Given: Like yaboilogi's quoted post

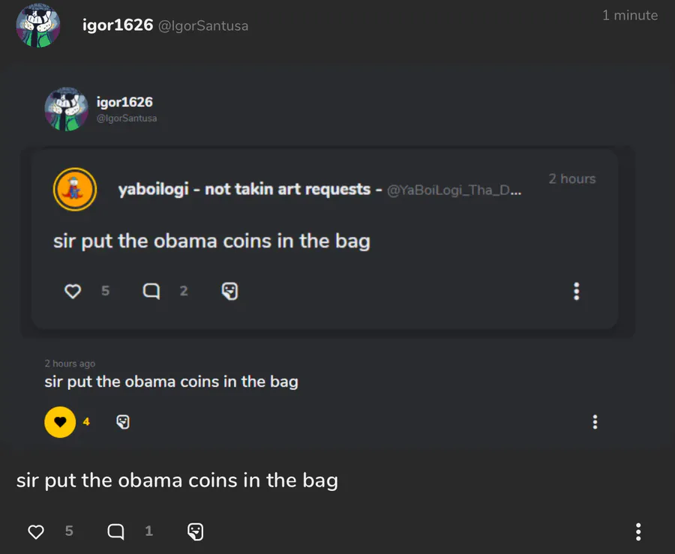Looking at the screenshot, I should pos(73,291).
